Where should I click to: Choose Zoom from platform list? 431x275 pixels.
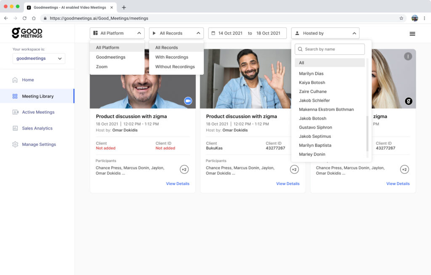coord(102,67)
